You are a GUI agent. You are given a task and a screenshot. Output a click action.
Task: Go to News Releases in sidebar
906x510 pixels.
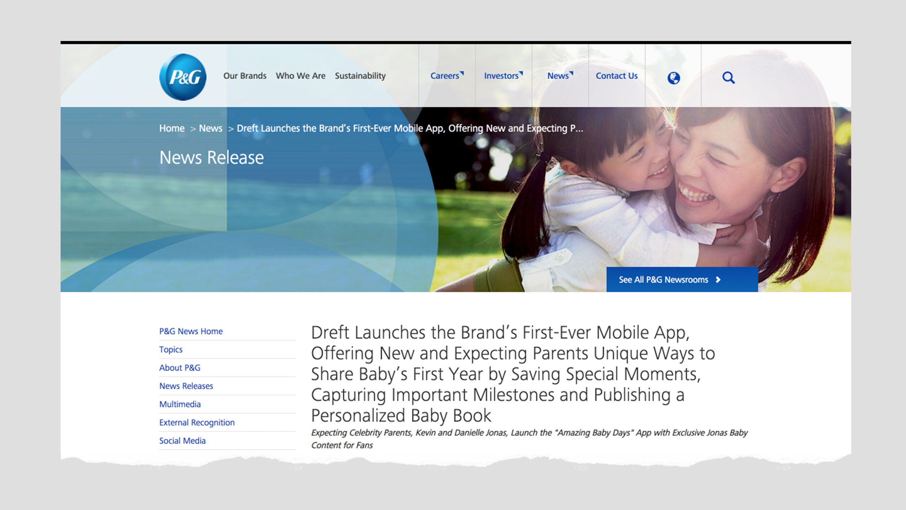[186, 386]
